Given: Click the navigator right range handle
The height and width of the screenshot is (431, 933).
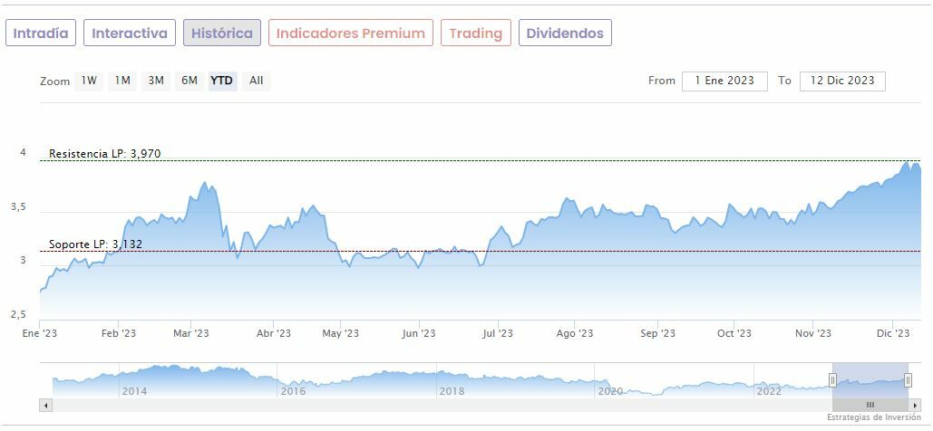Looking at the screenshot, I should [908, 380].
